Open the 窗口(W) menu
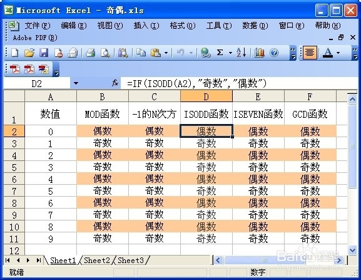The image size is (361, 280). [x=292, y=26]
